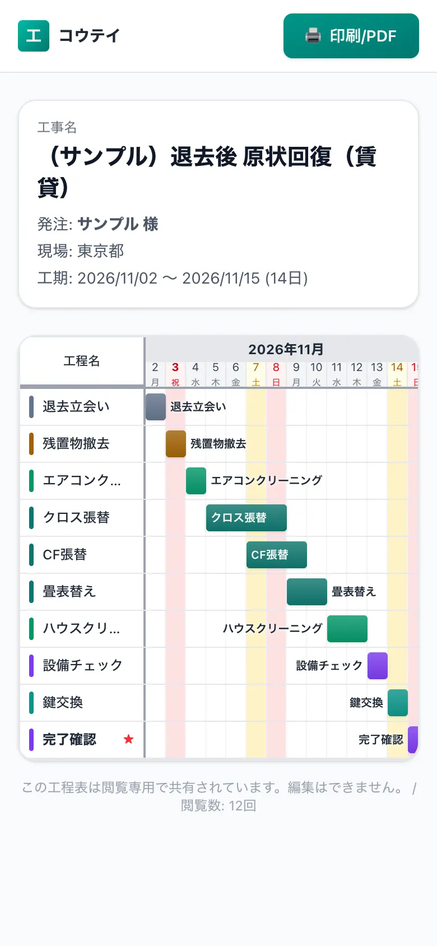Click the CF張替 Gantt bar
Image resolution: width=437 pixels, height=946 pixels.
(277, 555)
